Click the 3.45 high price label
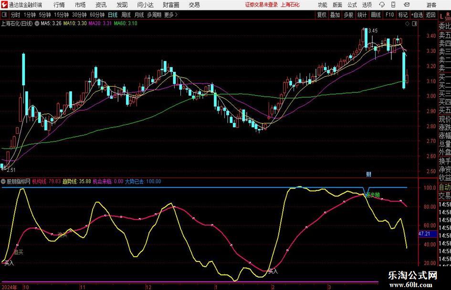Image resolution: width=451 pixels, height=290 pixels. (x=373, y=31)
